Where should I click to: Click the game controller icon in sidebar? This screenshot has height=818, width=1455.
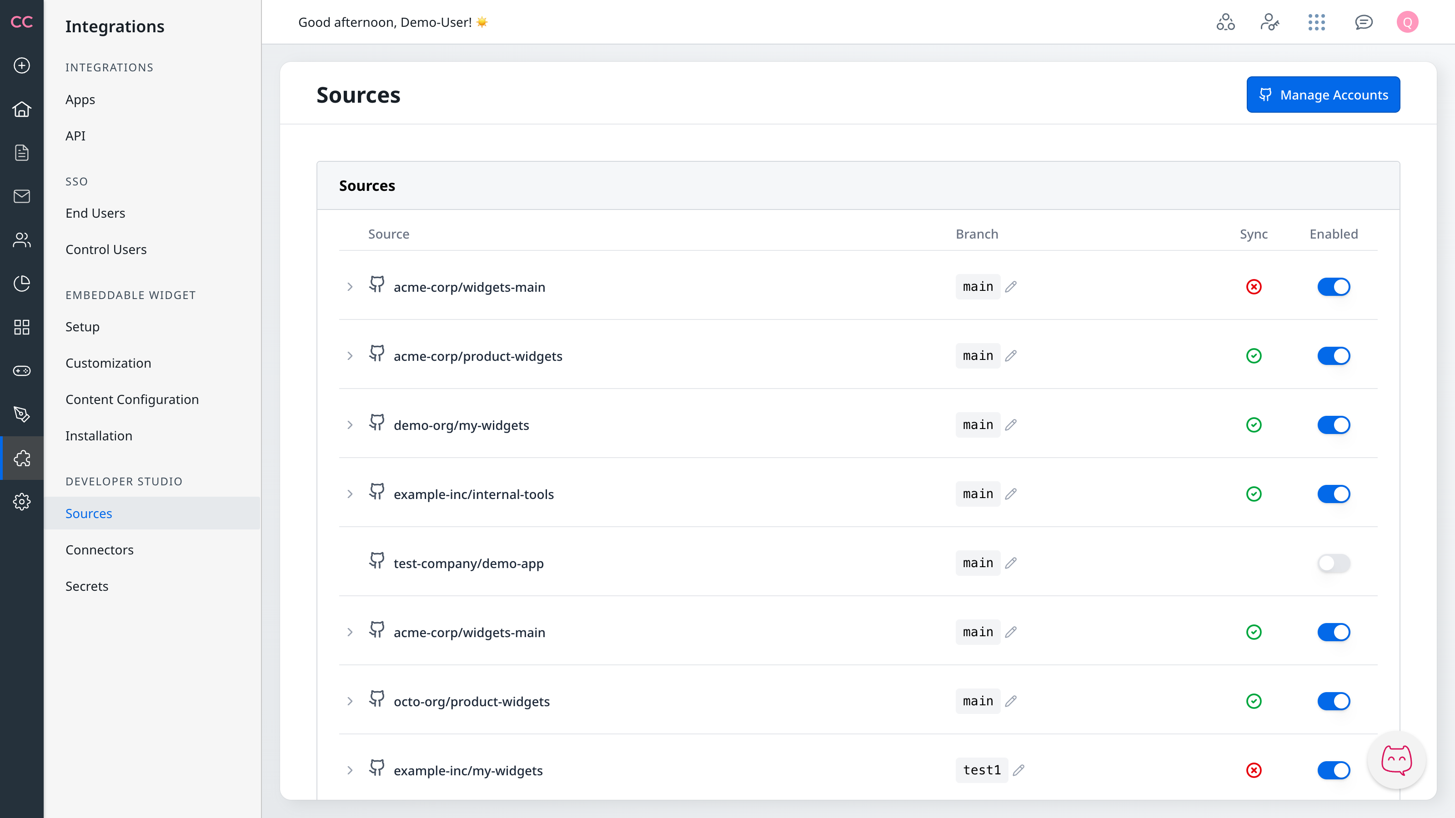22,370
